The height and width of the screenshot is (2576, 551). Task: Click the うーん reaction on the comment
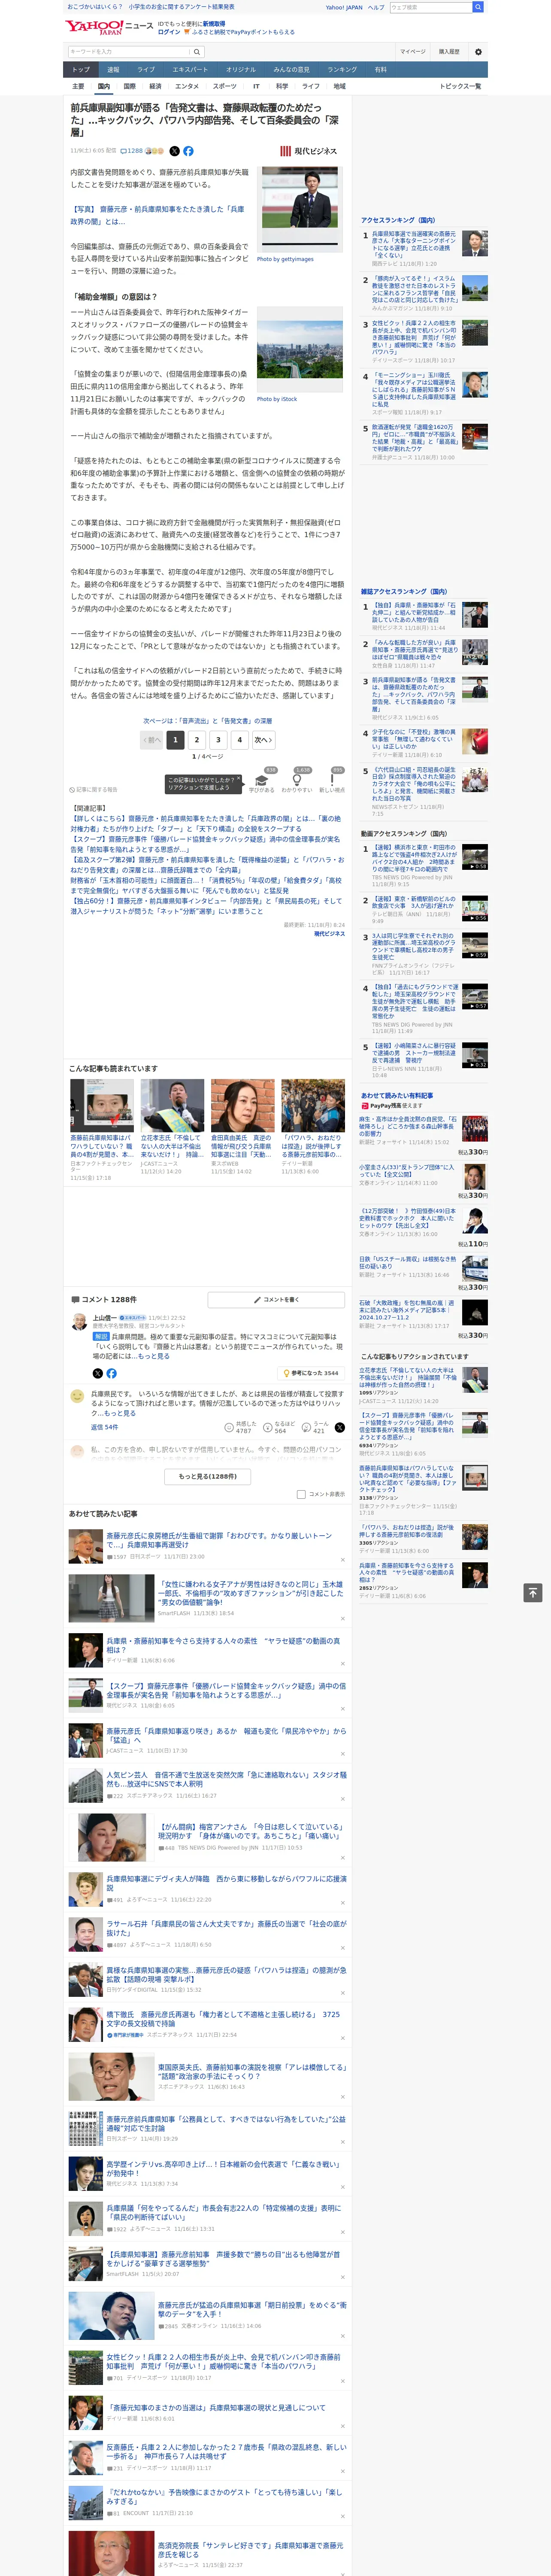click(x=315, y=1427)
